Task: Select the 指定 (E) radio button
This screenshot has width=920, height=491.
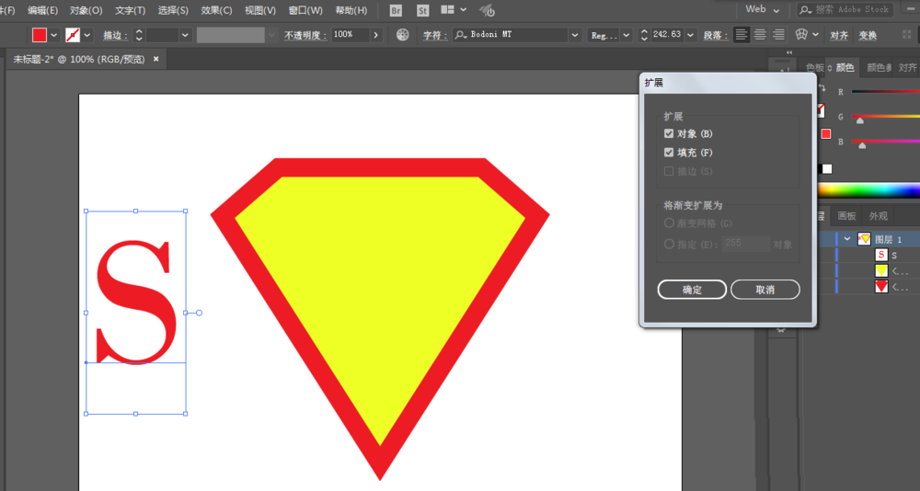Action: click(669, 244)
